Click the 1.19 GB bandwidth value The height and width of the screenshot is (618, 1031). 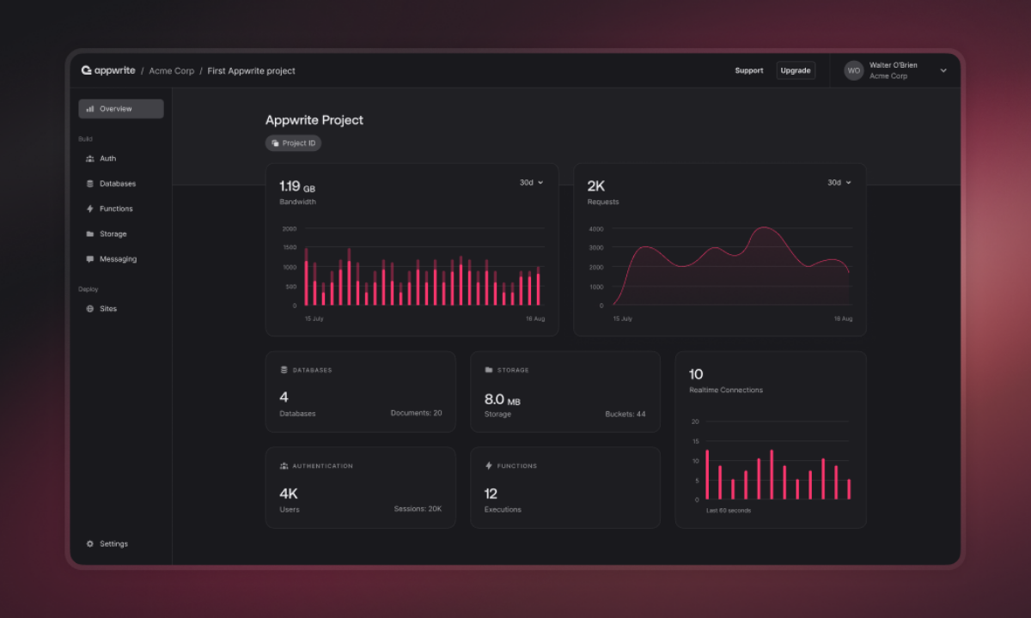click(297, 185)
